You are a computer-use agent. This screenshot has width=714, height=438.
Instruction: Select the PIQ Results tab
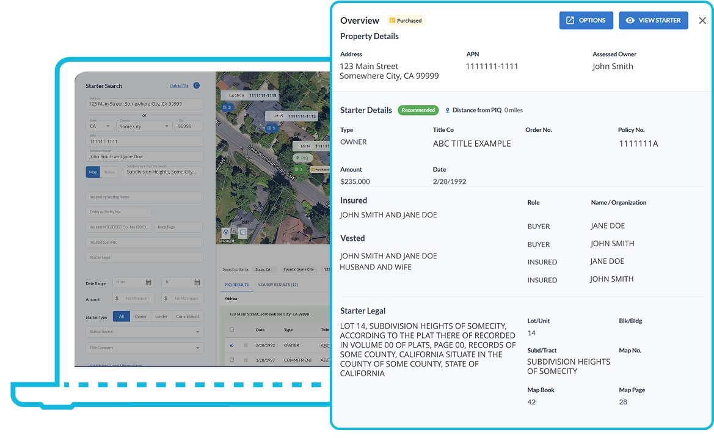[236, 285]
